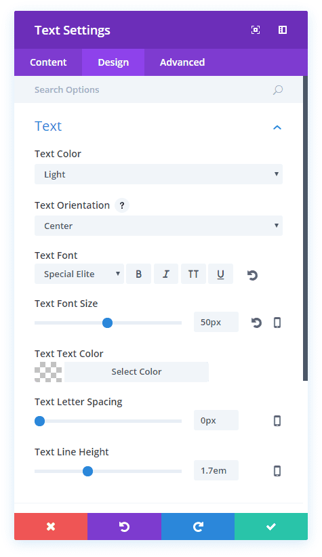Screen dimensions: 322x557
Task: Open the Text Orientation dropdown
Action: pos(159,226)
